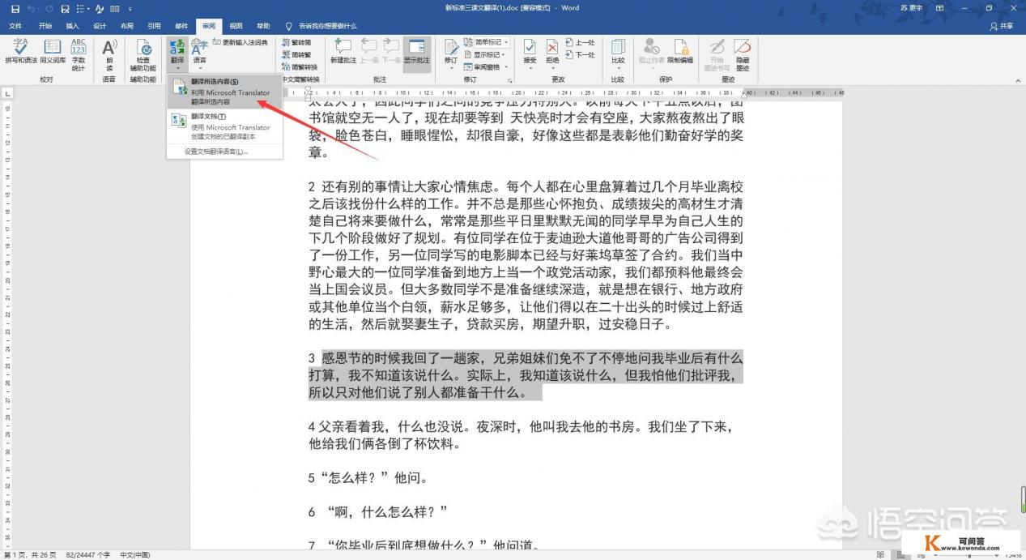The height and width of the screenshot is (560, 1026).
Task: Open 拼写和语法 spelling and grammar check
Action: tap(20, 51)
